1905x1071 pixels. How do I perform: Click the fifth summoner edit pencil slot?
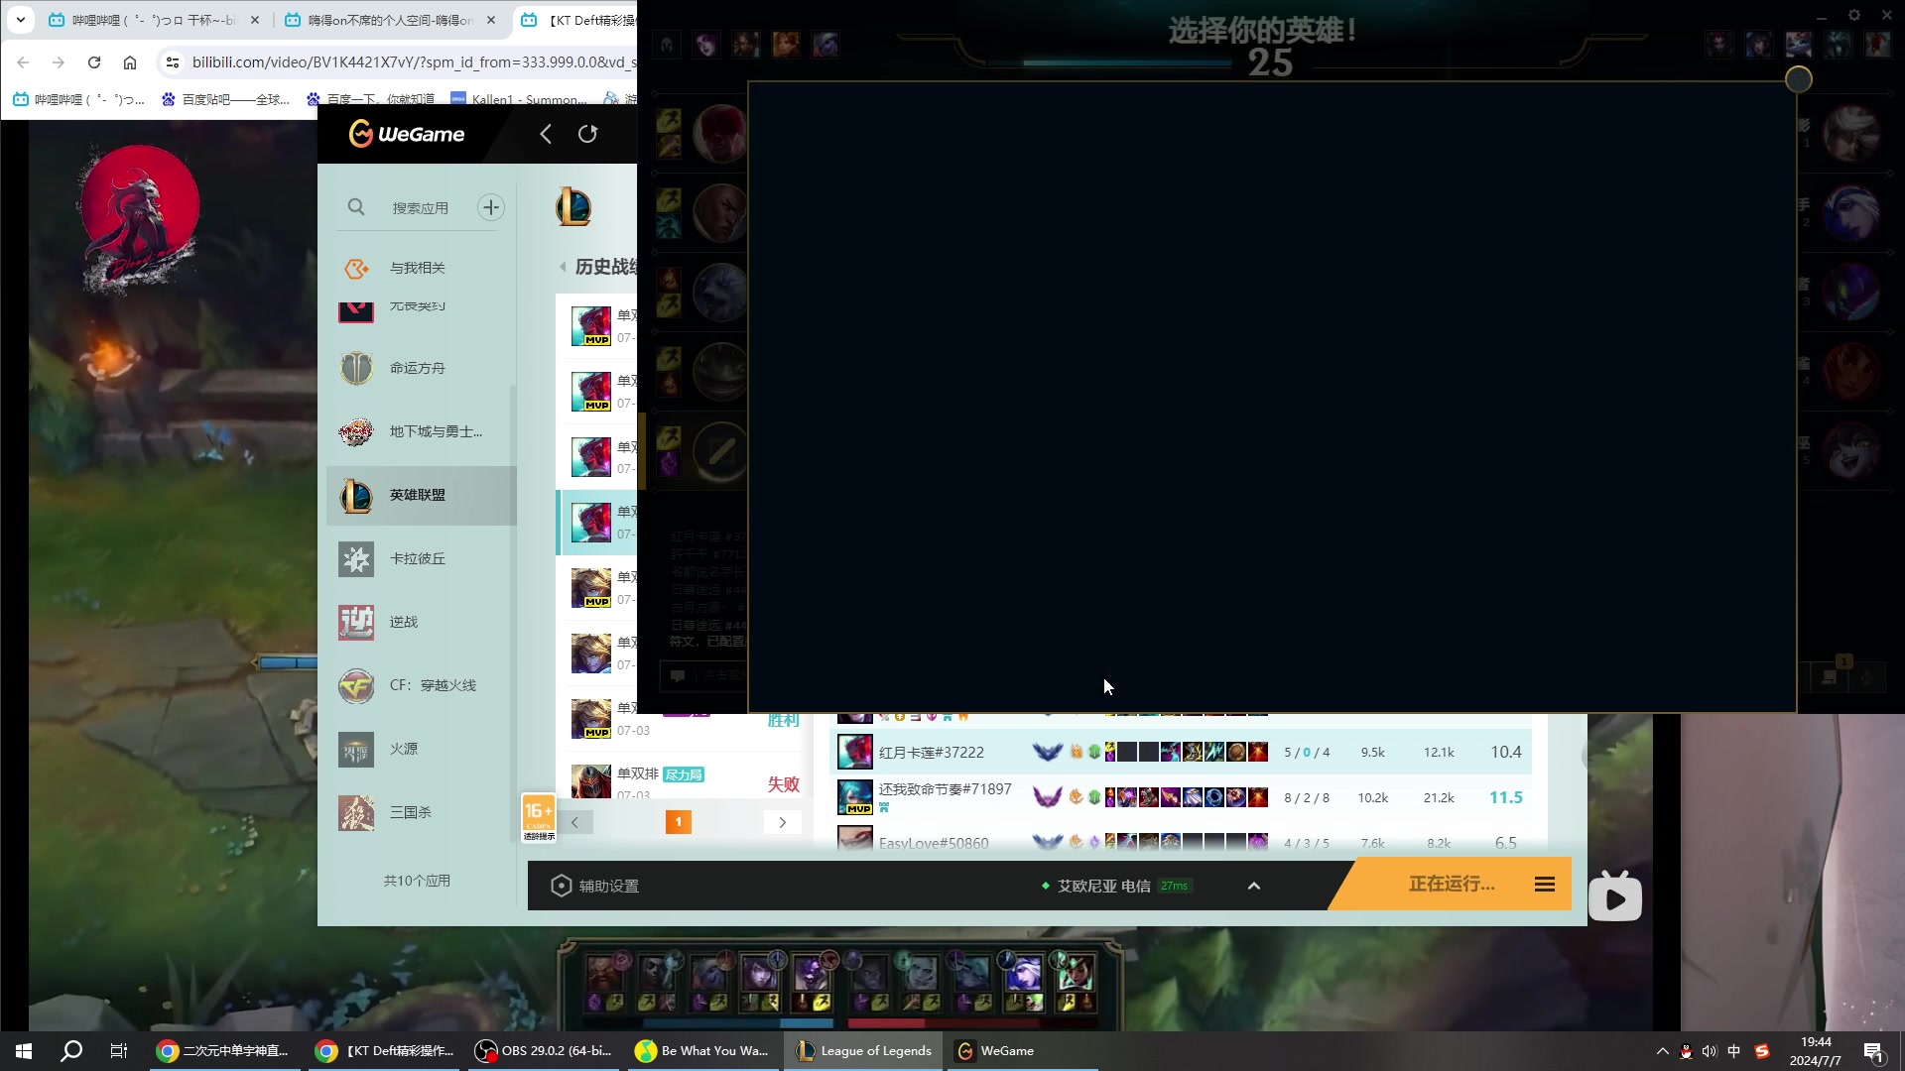tap(721, 452)
